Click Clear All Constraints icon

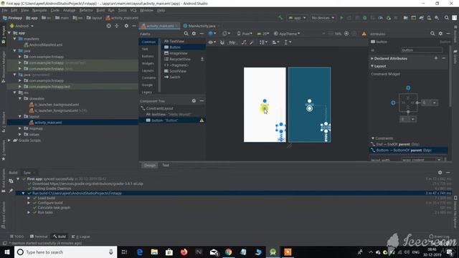(244, 42)
